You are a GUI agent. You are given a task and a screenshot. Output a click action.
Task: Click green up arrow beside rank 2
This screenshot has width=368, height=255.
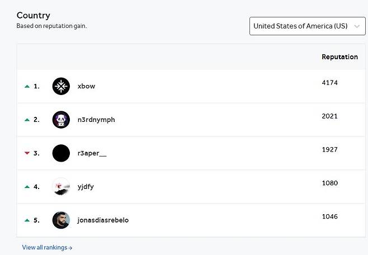tap(27, 120)
